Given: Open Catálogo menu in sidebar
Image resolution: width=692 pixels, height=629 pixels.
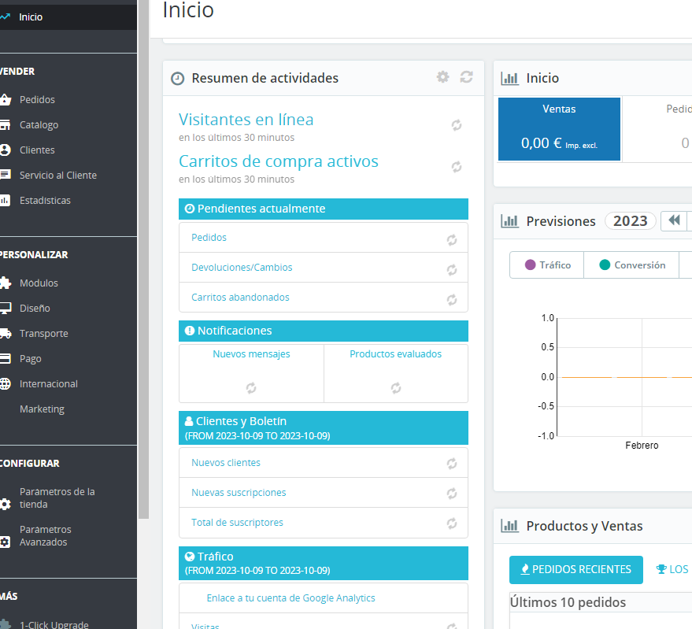Looking at the screenshot, I should coord(39,125).
